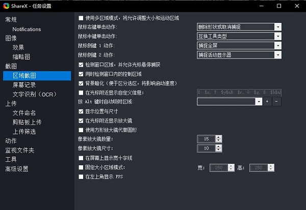Click the plus button beside the Alt snap region list
The width and height of the screenshot is (306, 210).
(267, 102)
